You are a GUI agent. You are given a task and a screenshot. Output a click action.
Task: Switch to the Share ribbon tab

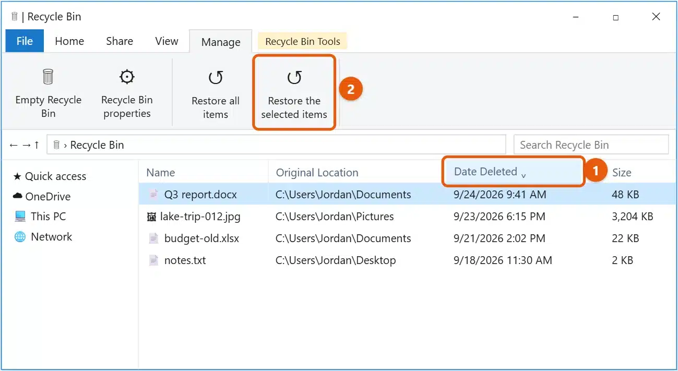tap(120, 41)
